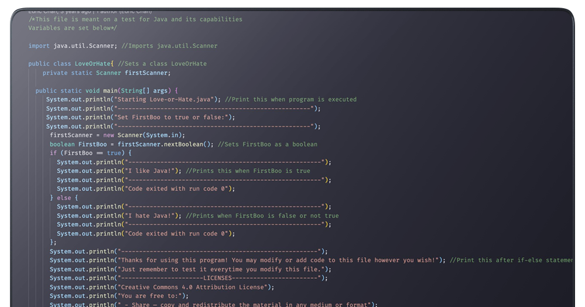
Task: Click the println 'Just remember to test it everytime' line
Action: click(x=191, y=270)
